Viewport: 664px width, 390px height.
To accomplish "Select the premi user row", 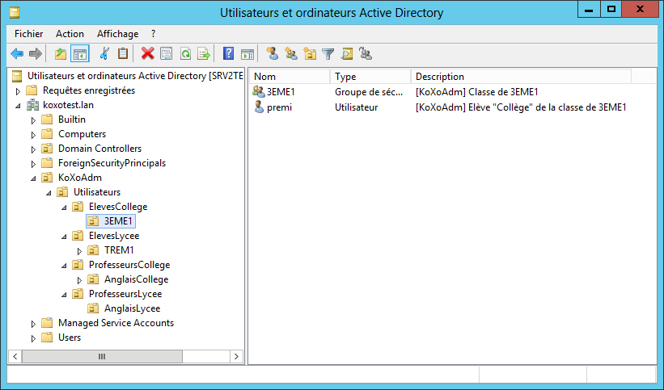I will click(441, 107).
